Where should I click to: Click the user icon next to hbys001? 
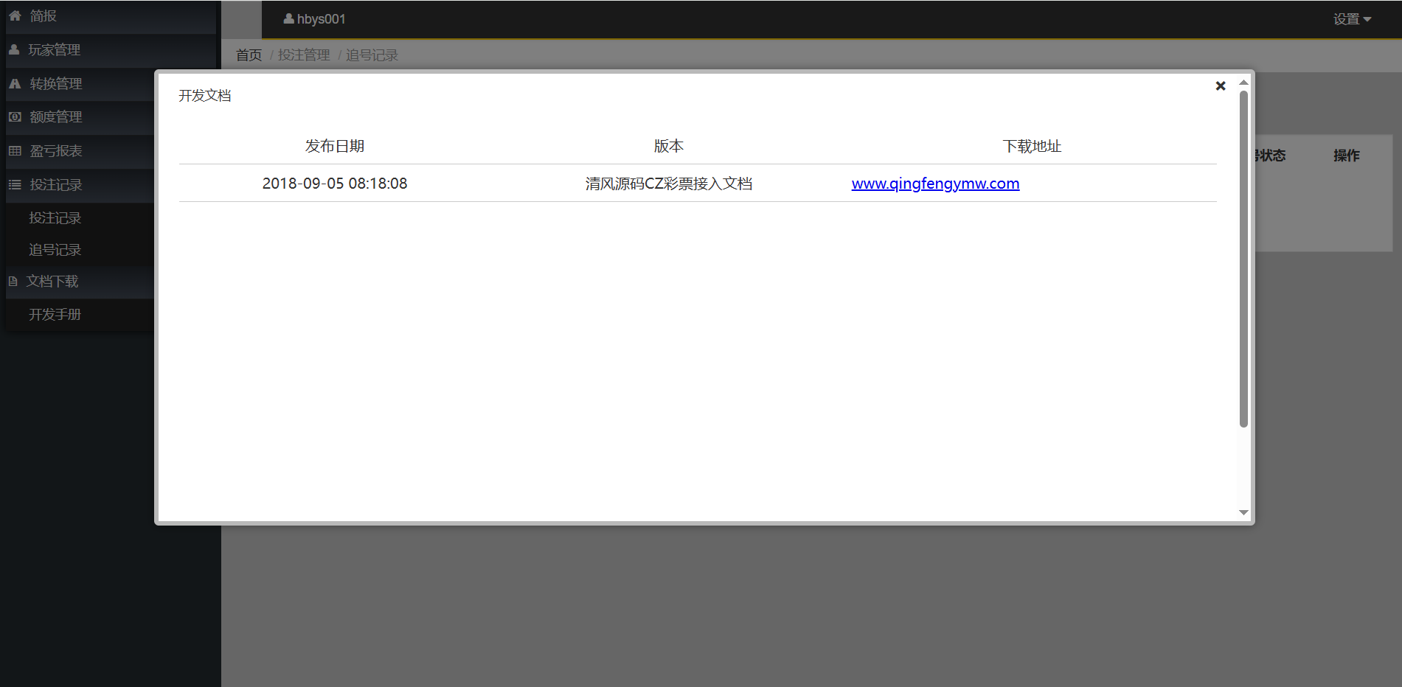pyautogui.click(x=288, y=18)
